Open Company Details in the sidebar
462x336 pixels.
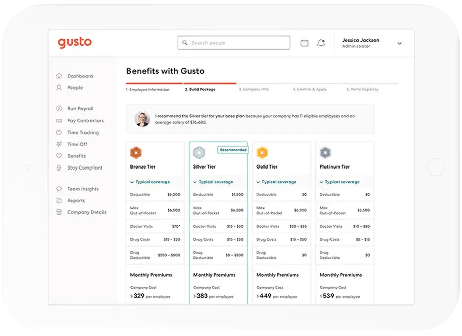pyautogui.click(x=87, y=212)
